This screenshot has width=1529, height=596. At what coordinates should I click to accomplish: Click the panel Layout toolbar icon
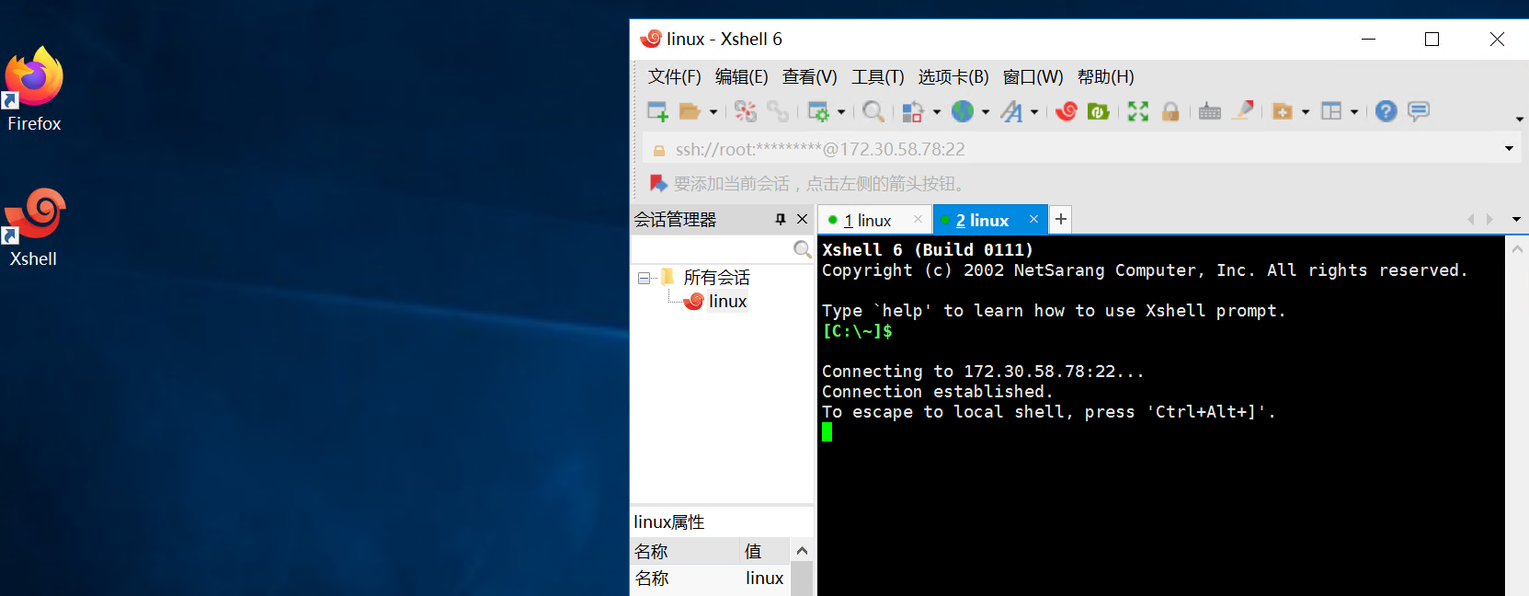tap(1331, 111)
